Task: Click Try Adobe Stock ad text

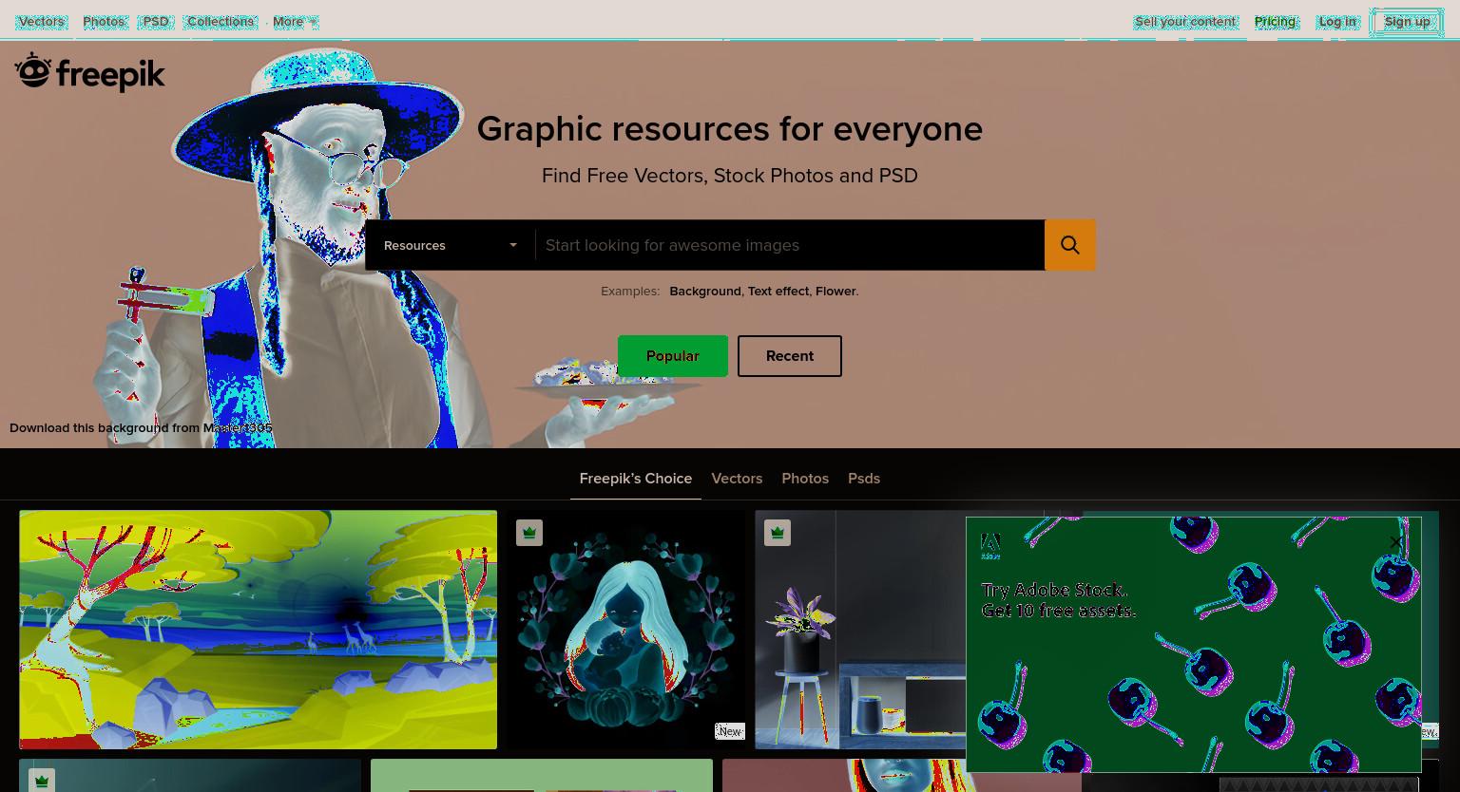Action: (x=1058, y=600)
